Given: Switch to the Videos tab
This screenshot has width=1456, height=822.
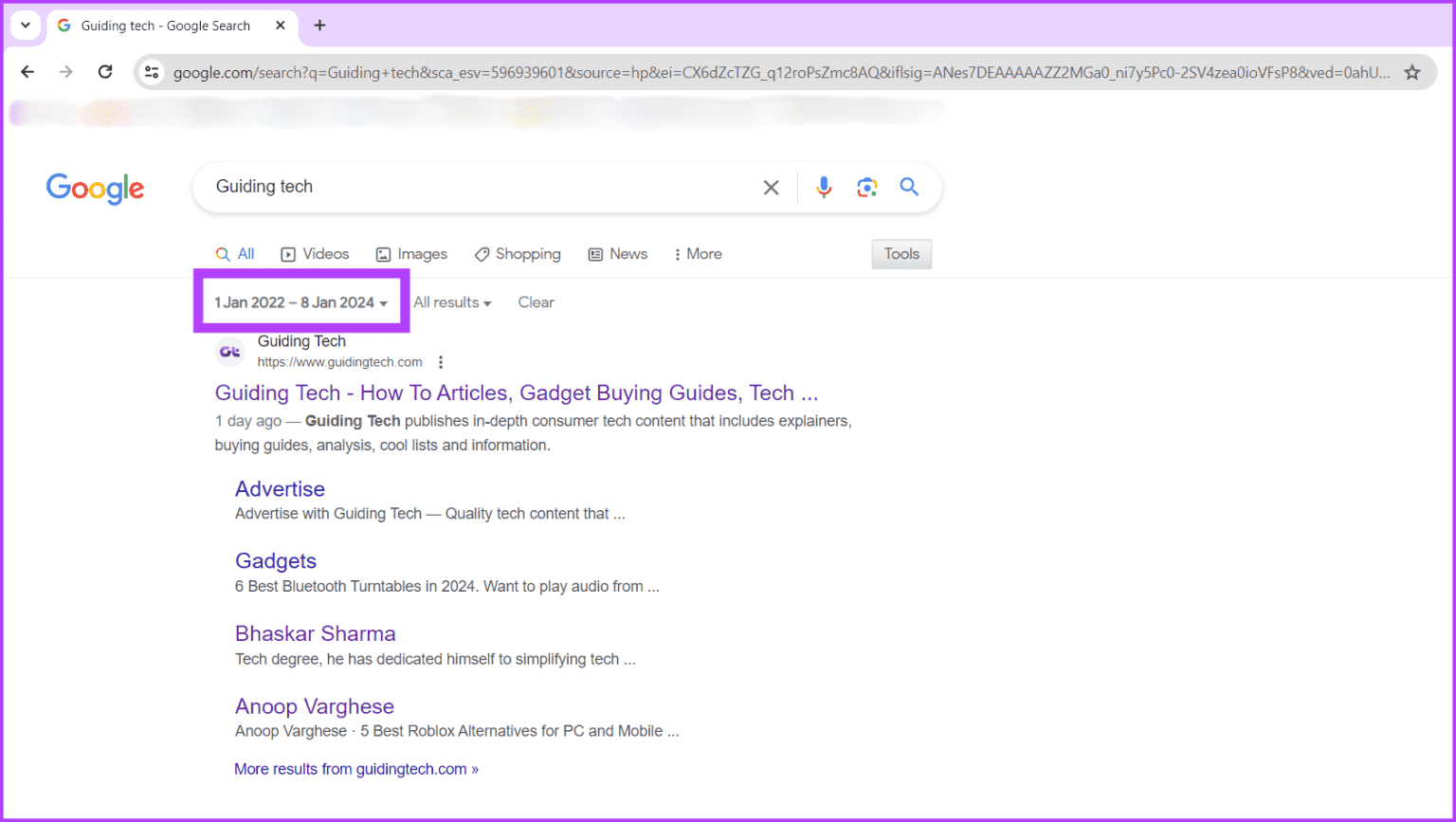Looking at the screenshot, I should coord(315,254).
